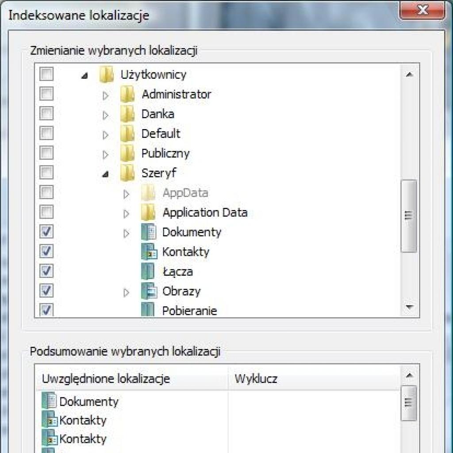Check the AppData checkbox
The image size is (453, 453).
(x=46, y=192)
